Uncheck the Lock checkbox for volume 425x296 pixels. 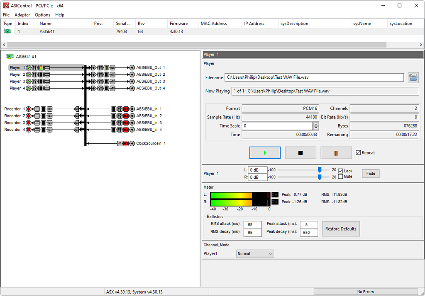click(340, 171)
